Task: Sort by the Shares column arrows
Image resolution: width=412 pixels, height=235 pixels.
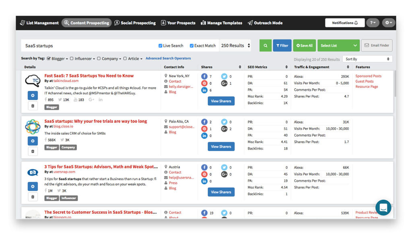Action: point(240,67)
